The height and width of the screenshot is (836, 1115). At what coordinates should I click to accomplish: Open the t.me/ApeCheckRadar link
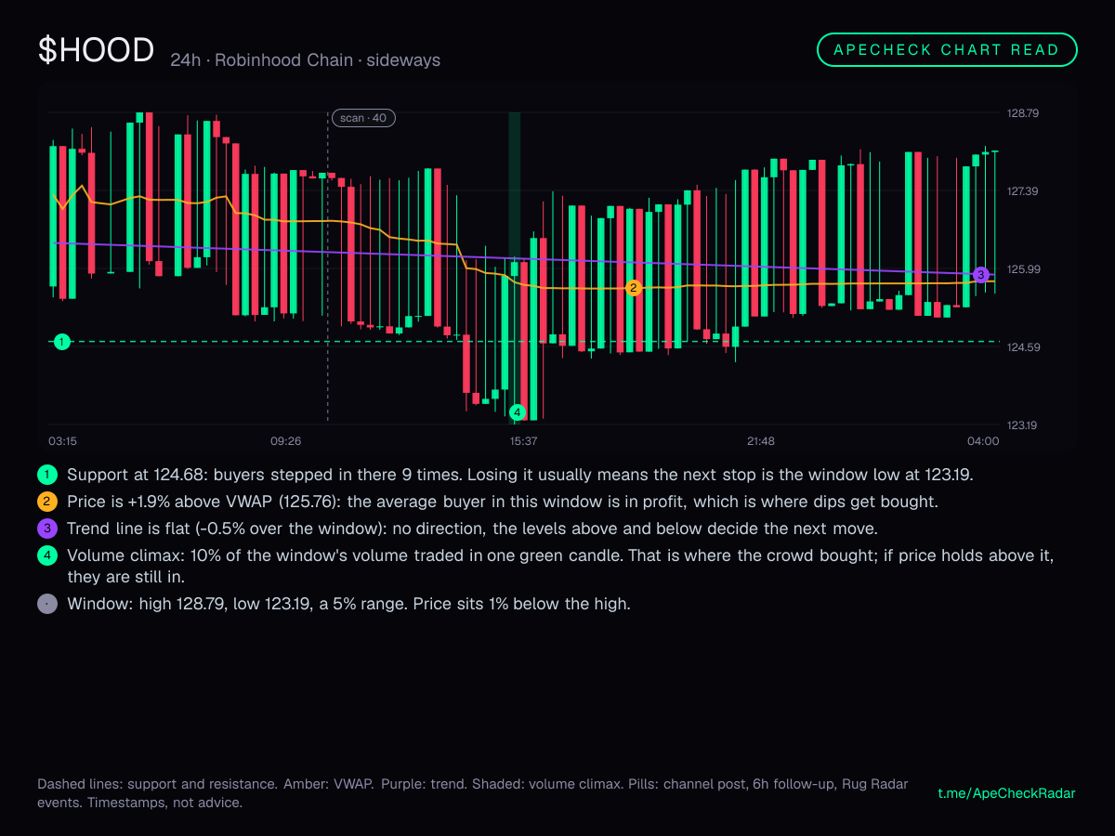click(1007, 793)
